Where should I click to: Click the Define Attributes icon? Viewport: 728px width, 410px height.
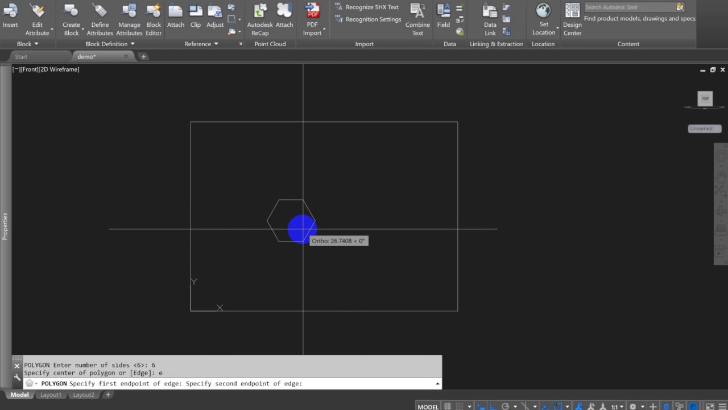coord(100,20)
